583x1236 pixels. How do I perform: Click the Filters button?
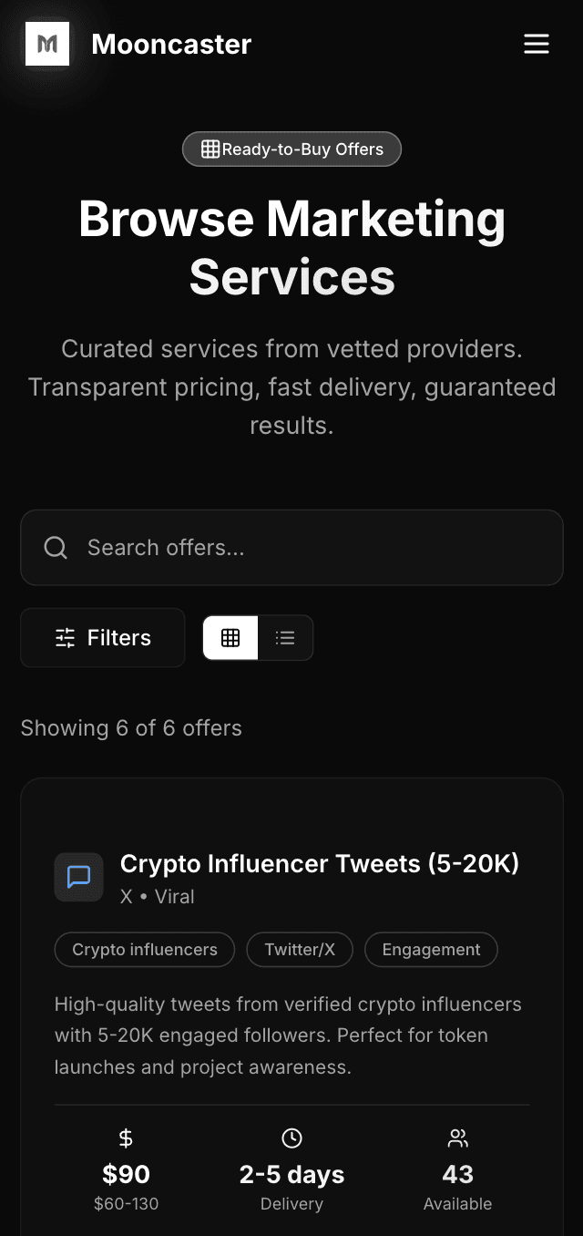(x=102, y=637)
